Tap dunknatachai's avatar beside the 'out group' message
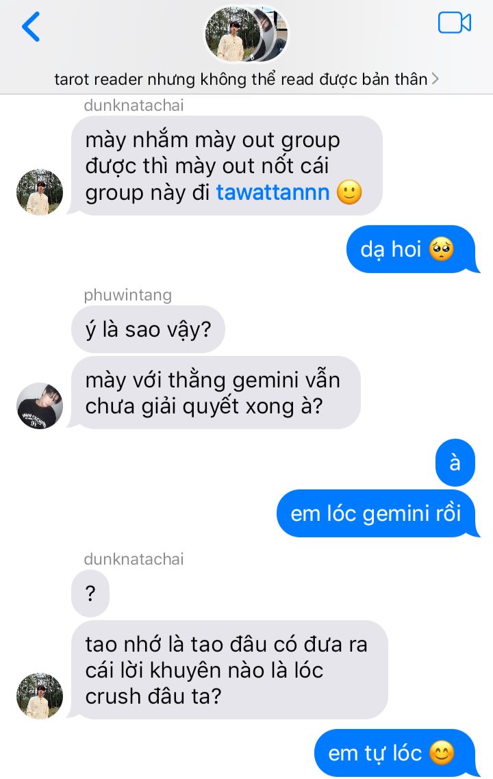The image size is (493, 779). tap(40, 192)
